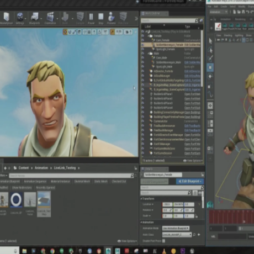The width and height of the screenshot is (254, 254).
Task: Select Maya arrow select tool
Action: [210, 41]
